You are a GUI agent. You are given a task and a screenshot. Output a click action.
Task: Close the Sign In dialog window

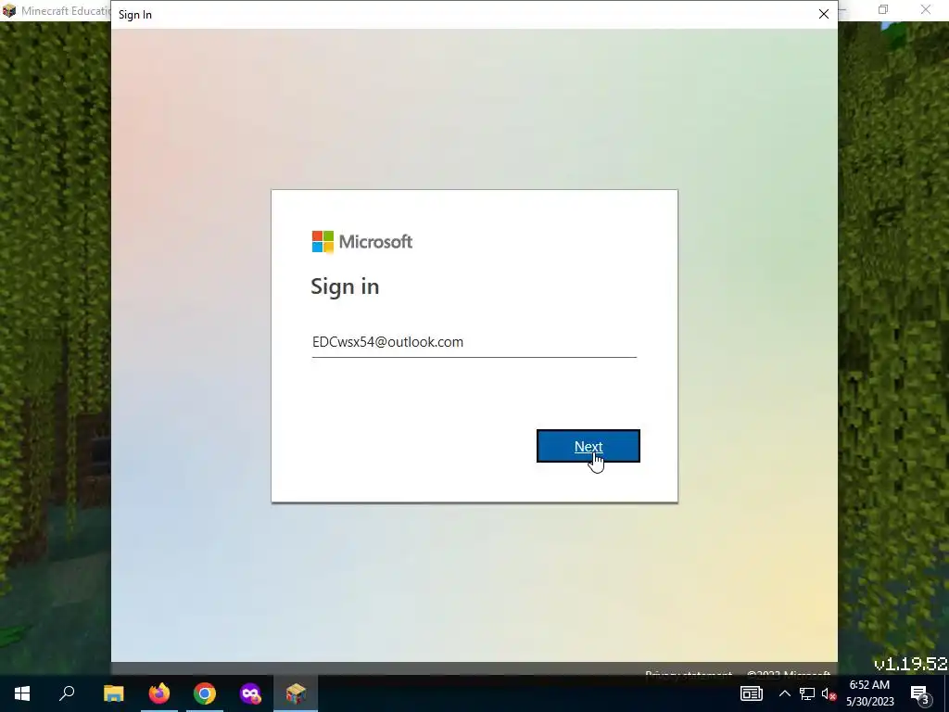coord(823,14)
